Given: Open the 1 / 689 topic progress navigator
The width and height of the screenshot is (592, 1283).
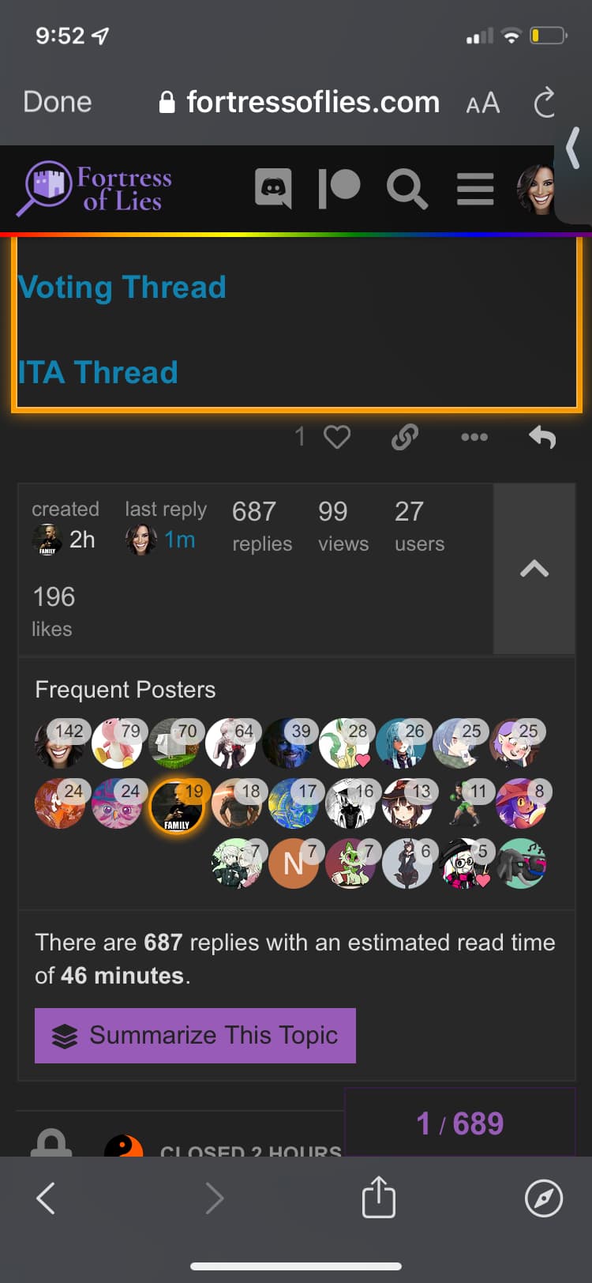Looking at the screenshot, I should click(x=460, y=1123).
